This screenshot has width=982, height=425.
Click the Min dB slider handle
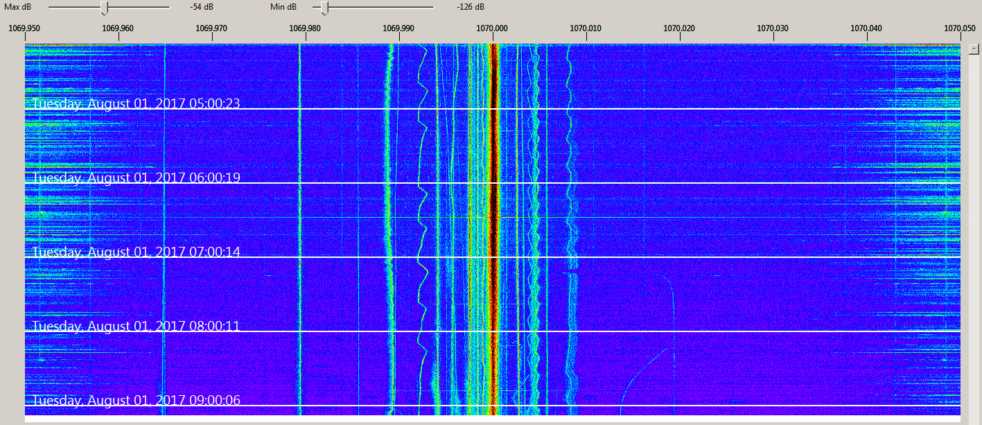coord(324,8)
